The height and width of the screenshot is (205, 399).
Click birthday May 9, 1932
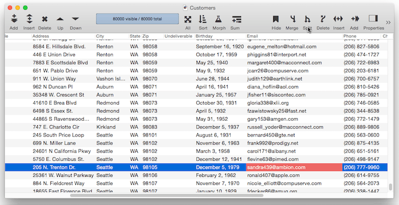click(x=210, y=71)
